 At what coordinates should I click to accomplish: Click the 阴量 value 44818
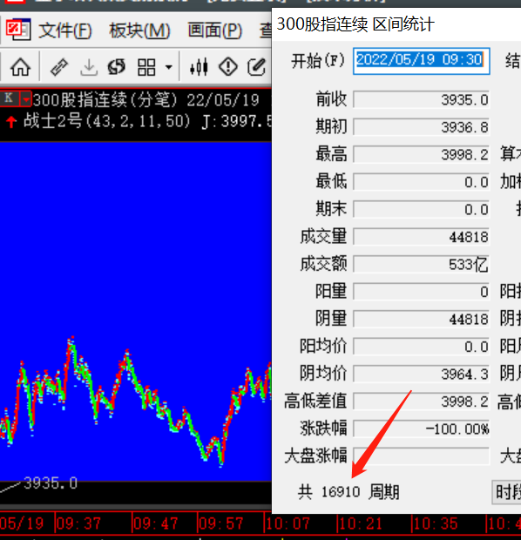[422, 320]
